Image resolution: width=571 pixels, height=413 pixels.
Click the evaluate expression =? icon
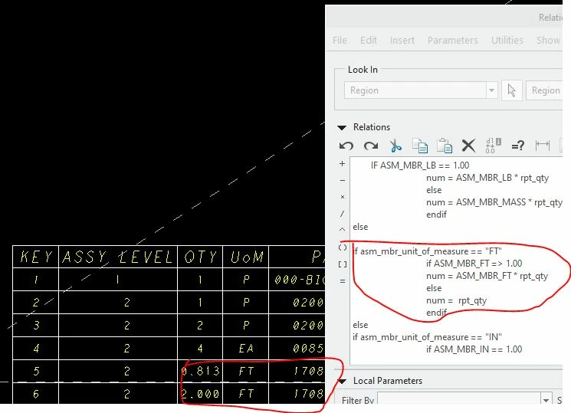518,146
